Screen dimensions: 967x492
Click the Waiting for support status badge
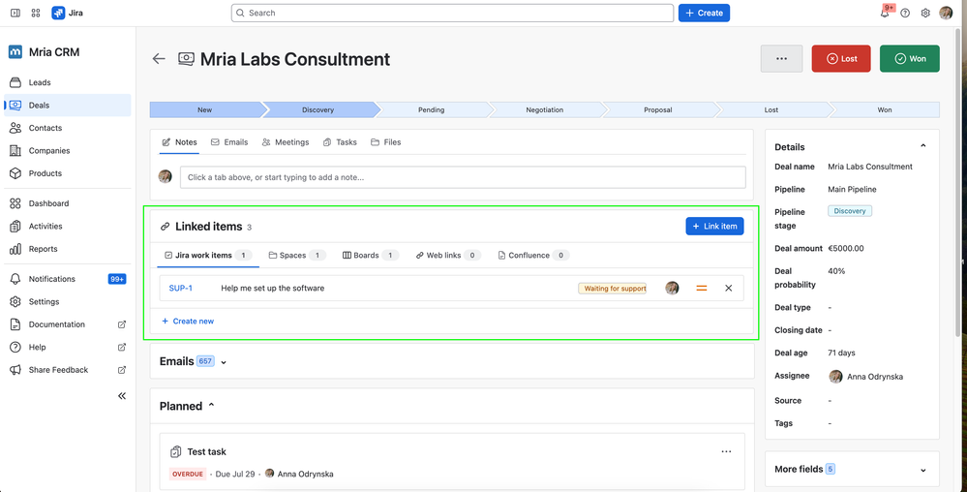click(613, 289)
